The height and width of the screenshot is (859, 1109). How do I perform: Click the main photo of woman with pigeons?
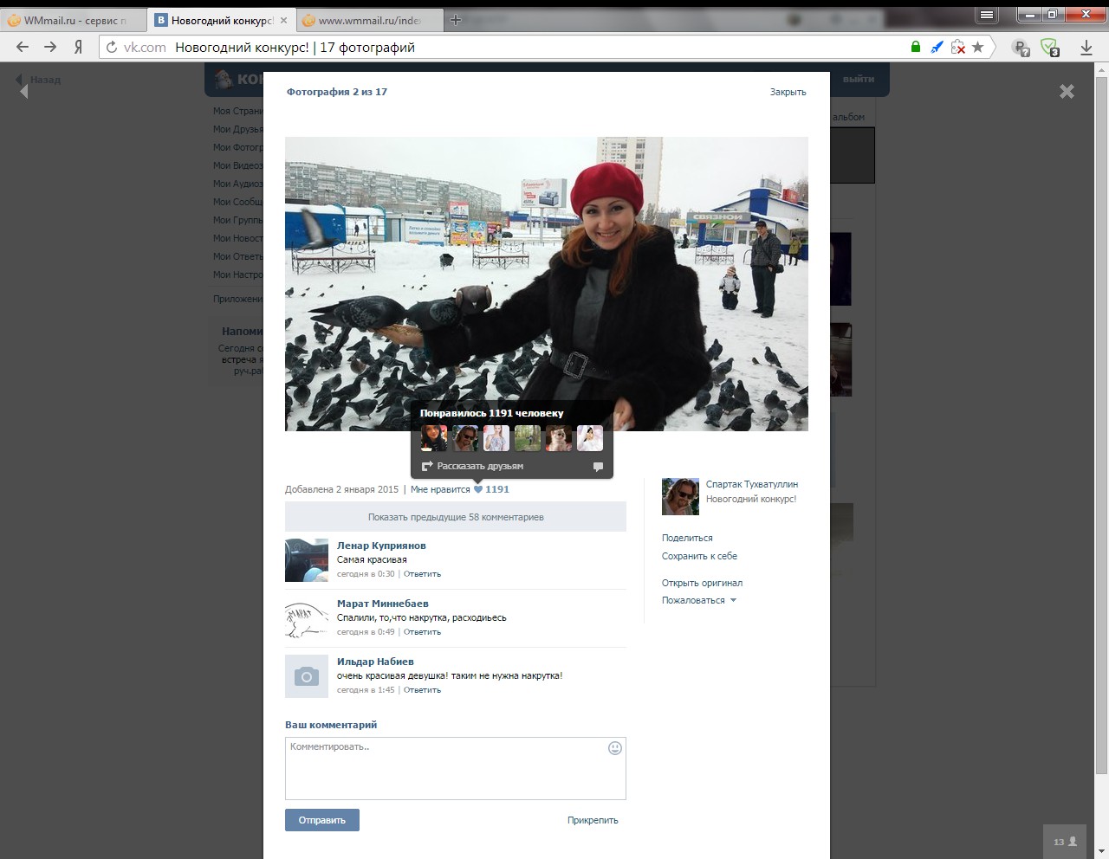(x=547, y=284)
